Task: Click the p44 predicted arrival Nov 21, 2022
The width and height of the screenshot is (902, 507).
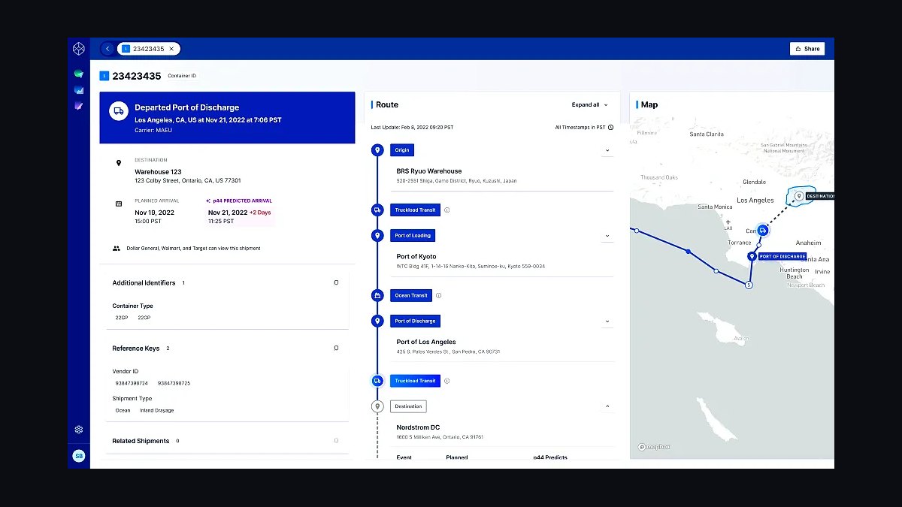Action: [x=228, y=213]
